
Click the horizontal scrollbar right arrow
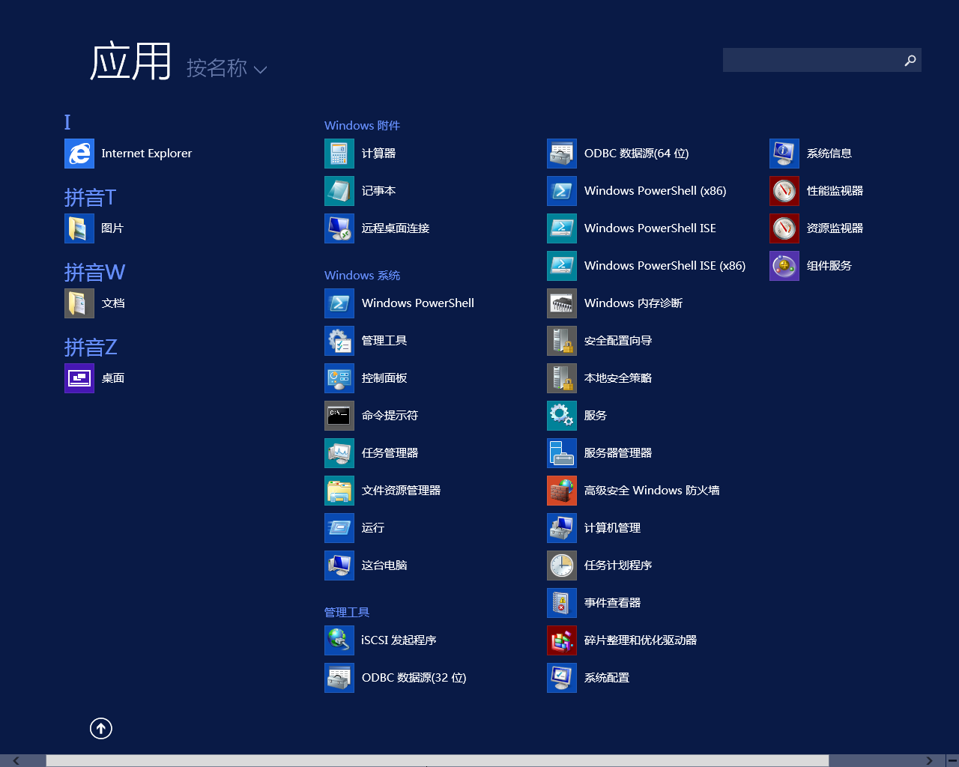tap(929, 760)
